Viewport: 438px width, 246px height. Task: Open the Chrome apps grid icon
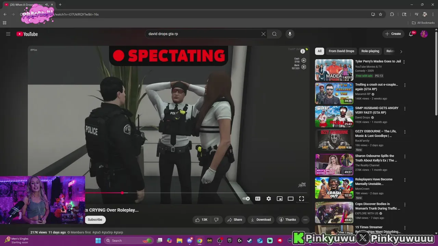[x=4, y=23]
